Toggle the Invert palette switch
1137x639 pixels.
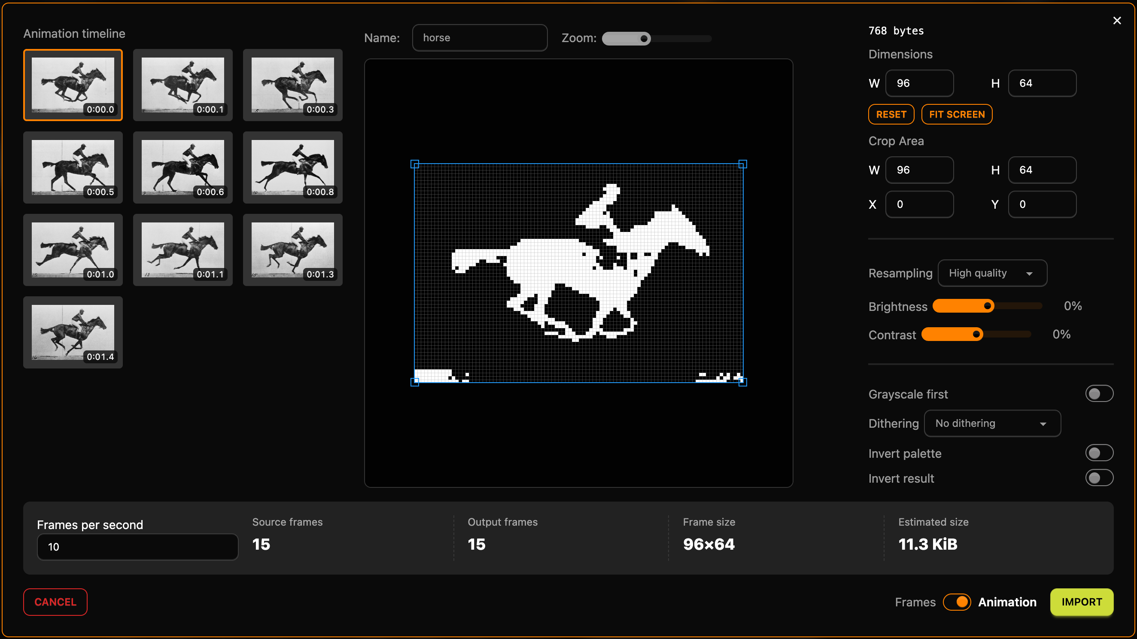1099,453
